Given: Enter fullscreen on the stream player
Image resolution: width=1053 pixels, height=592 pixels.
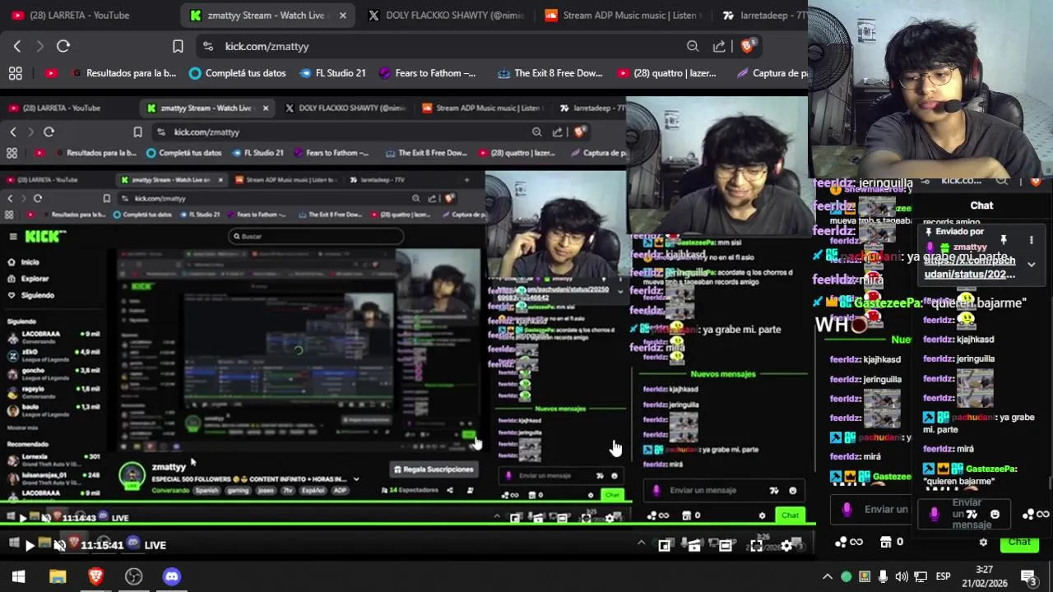Looking at the screenshot, I should [756, 545].
